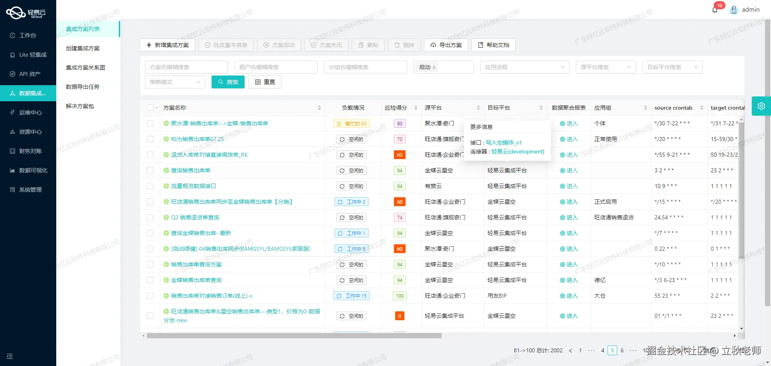
Task: Click the 新增集成方案 button
Action: tap(167, 45)
